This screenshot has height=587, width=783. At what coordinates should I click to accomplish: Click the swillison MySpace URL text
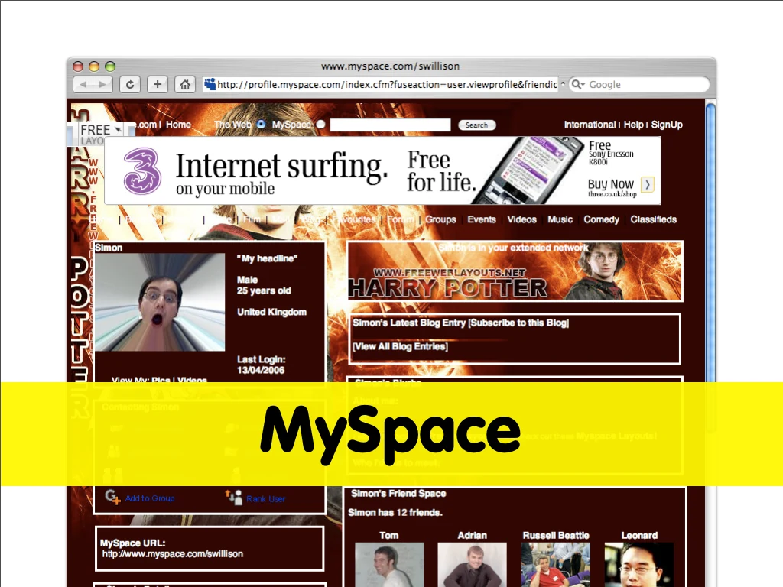click(x=173, y=554)
